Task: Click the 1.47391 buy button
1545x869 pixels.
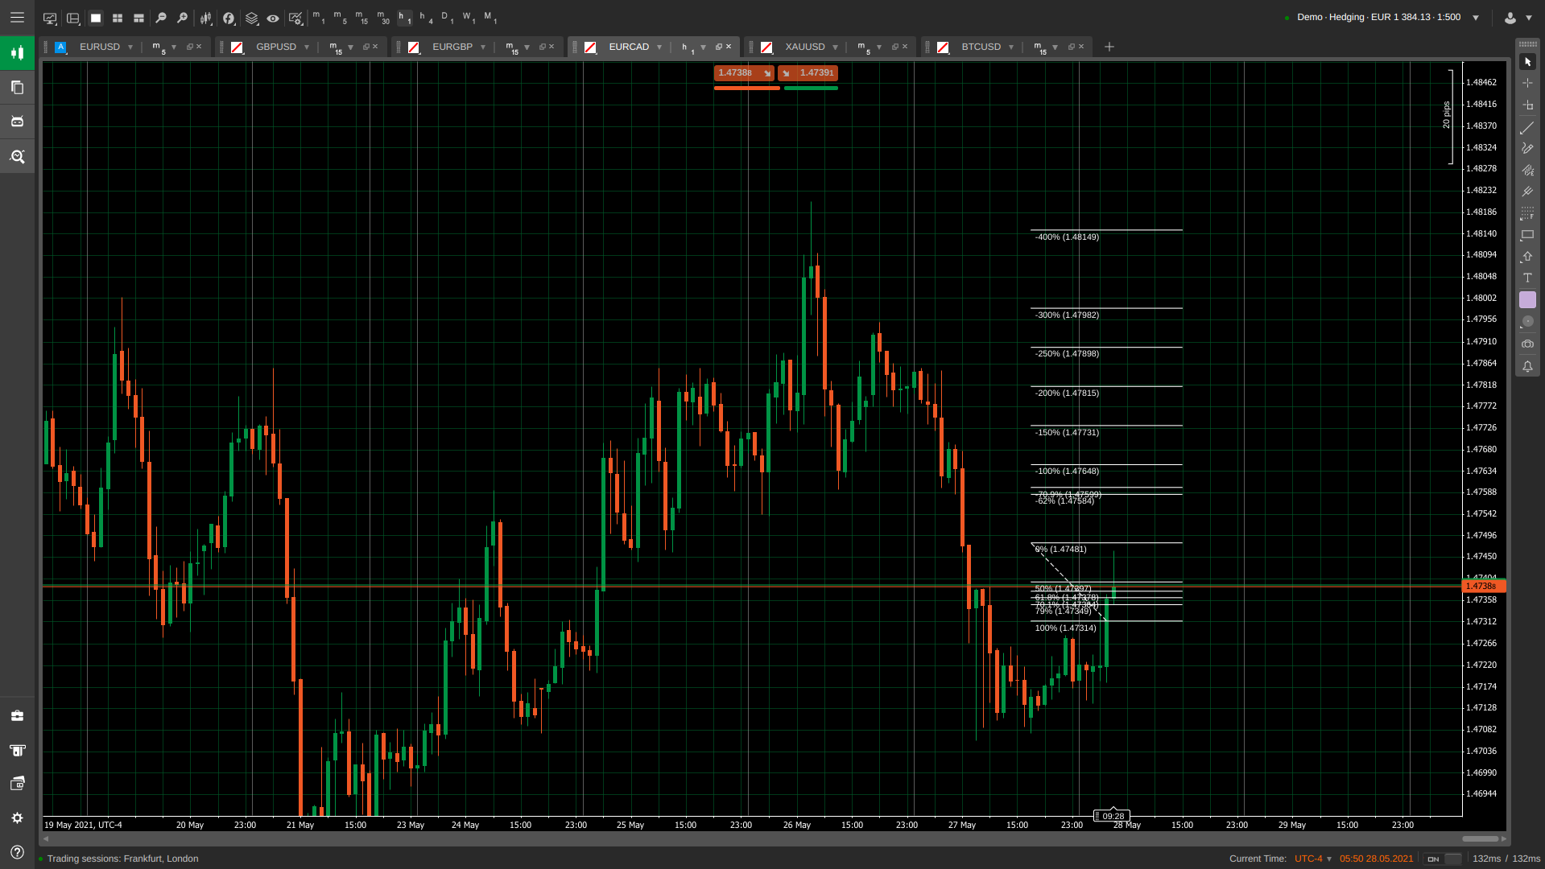Action: coord(808,73)
